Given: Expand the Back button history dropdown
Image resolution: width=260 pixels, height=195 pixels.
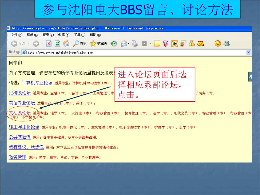Looking at the screenshot, I should pyautogui.click(x=28, y=43).
